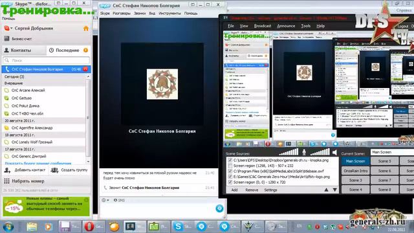Open the Звонки menu in Skype call window
This screenshot has height=233, width=414.
click(x=140, y=13)
